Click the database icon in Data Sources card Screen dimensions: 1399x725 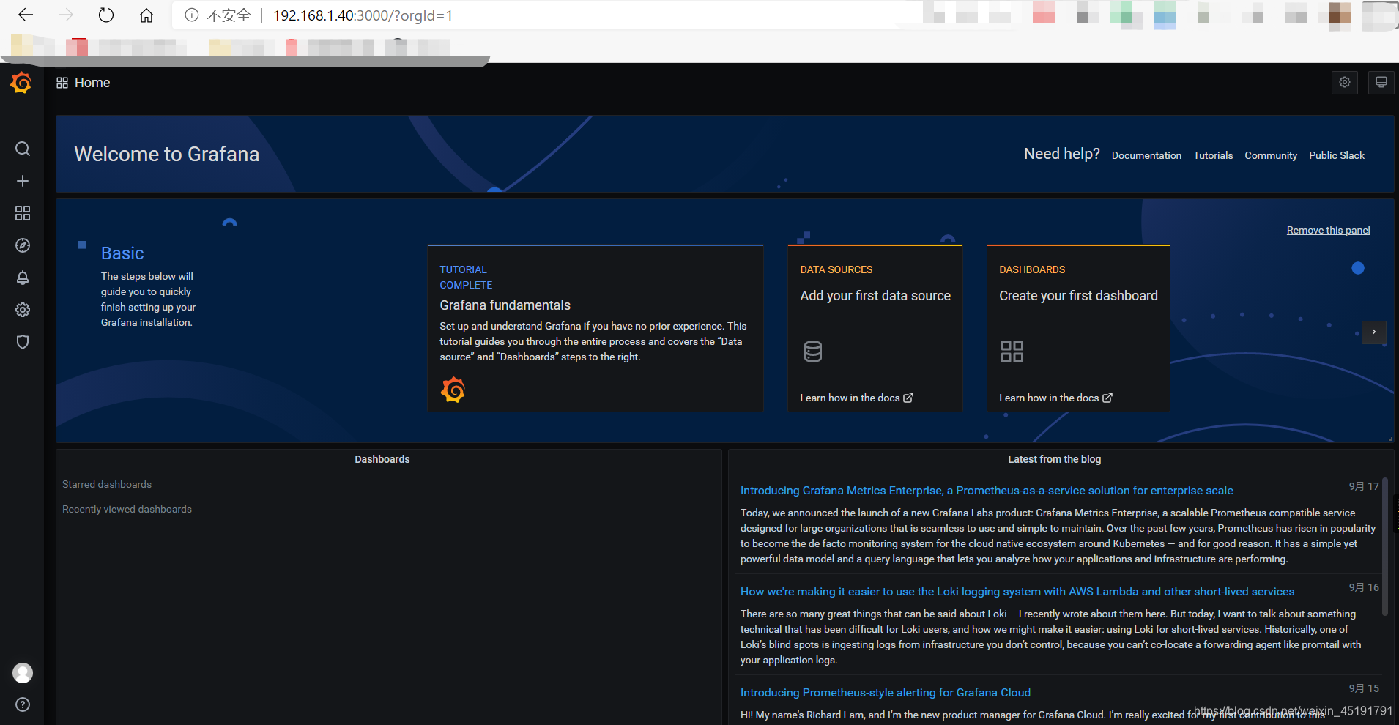[813, 352]
